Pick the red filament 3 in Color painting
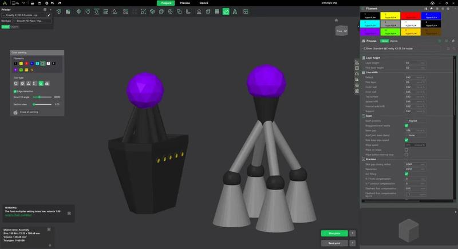 [26, 64]
